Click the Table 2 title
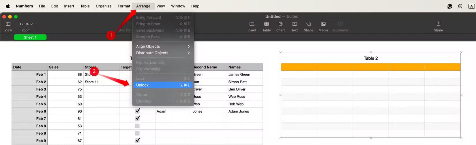This screenshot has width=476, height=145. (371, 58)
